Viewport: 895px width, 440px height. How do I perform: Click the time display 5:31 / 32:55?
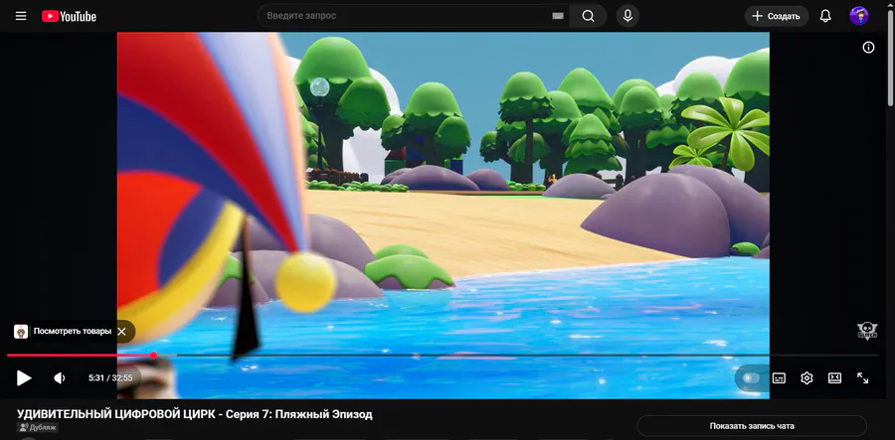(x=110, y=377)
